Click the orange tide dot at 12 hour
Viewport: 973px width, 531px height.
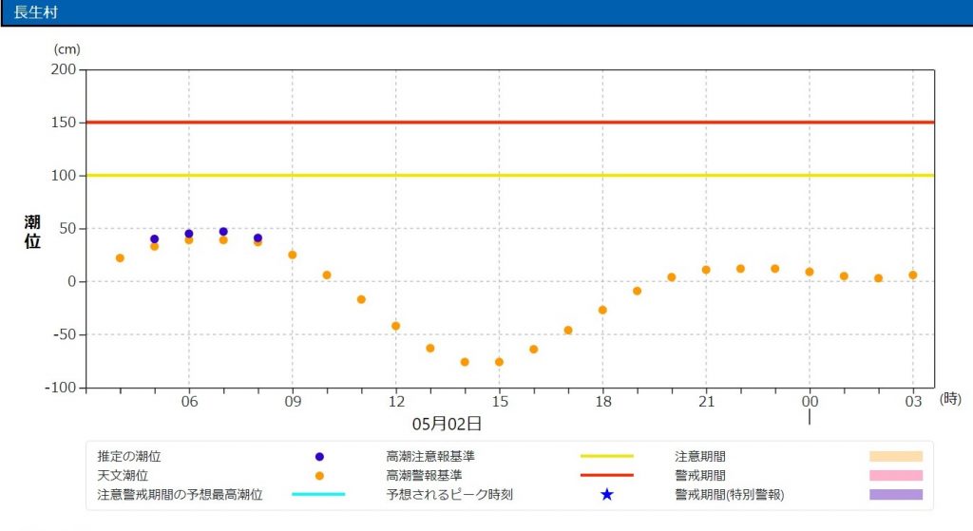coord(396,326)
